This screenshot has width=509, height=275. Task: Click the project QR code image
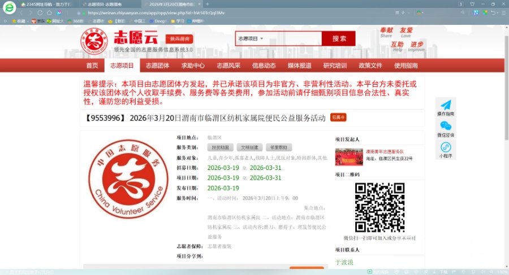click(x=379, y=207)
